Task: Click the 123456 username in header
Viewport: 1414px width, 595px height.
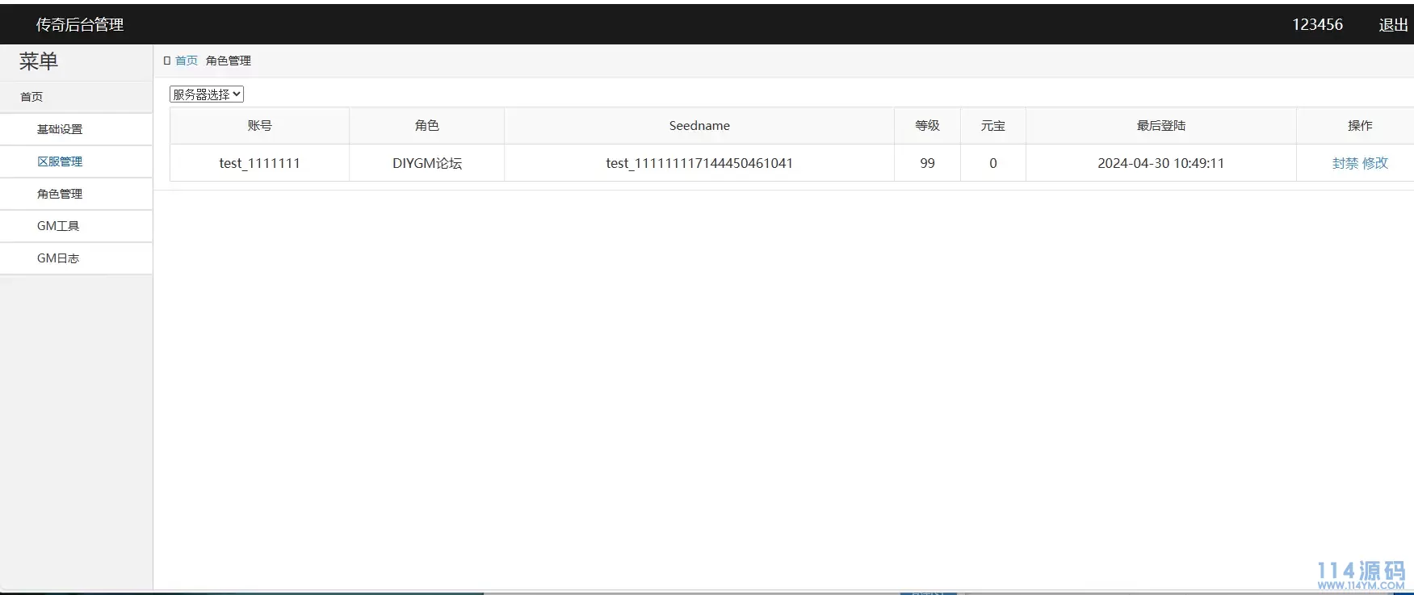Action: [x=1317, y=25]
